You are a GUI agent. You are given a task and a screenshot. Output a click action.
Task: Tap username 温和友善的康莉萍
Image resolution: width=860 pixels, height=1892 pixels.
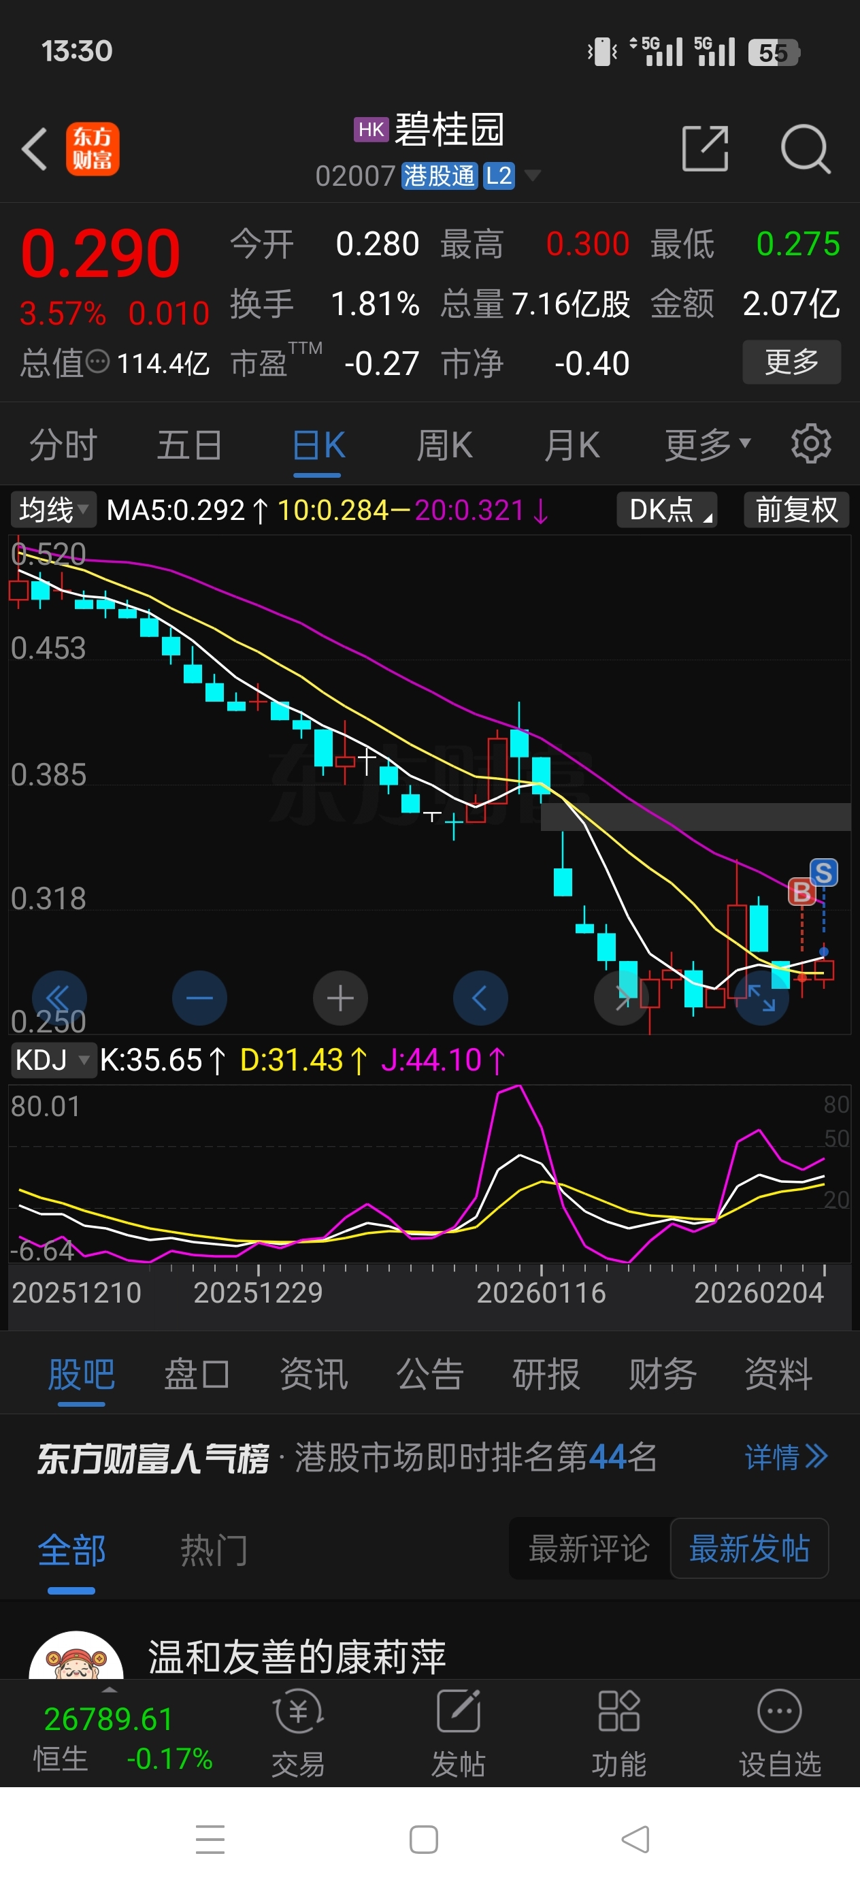pyautogui.click(x=297, y=1657)
